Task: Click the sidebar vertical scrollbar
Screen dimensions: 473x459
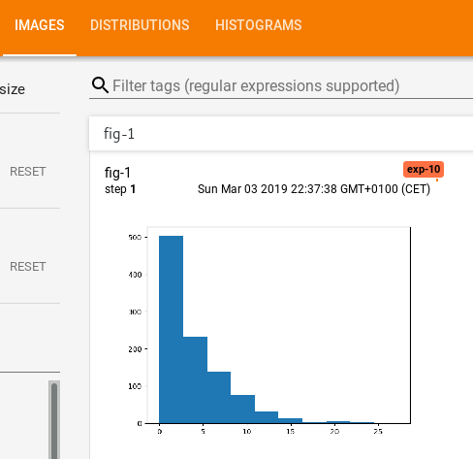Action: tap(54, 420)
